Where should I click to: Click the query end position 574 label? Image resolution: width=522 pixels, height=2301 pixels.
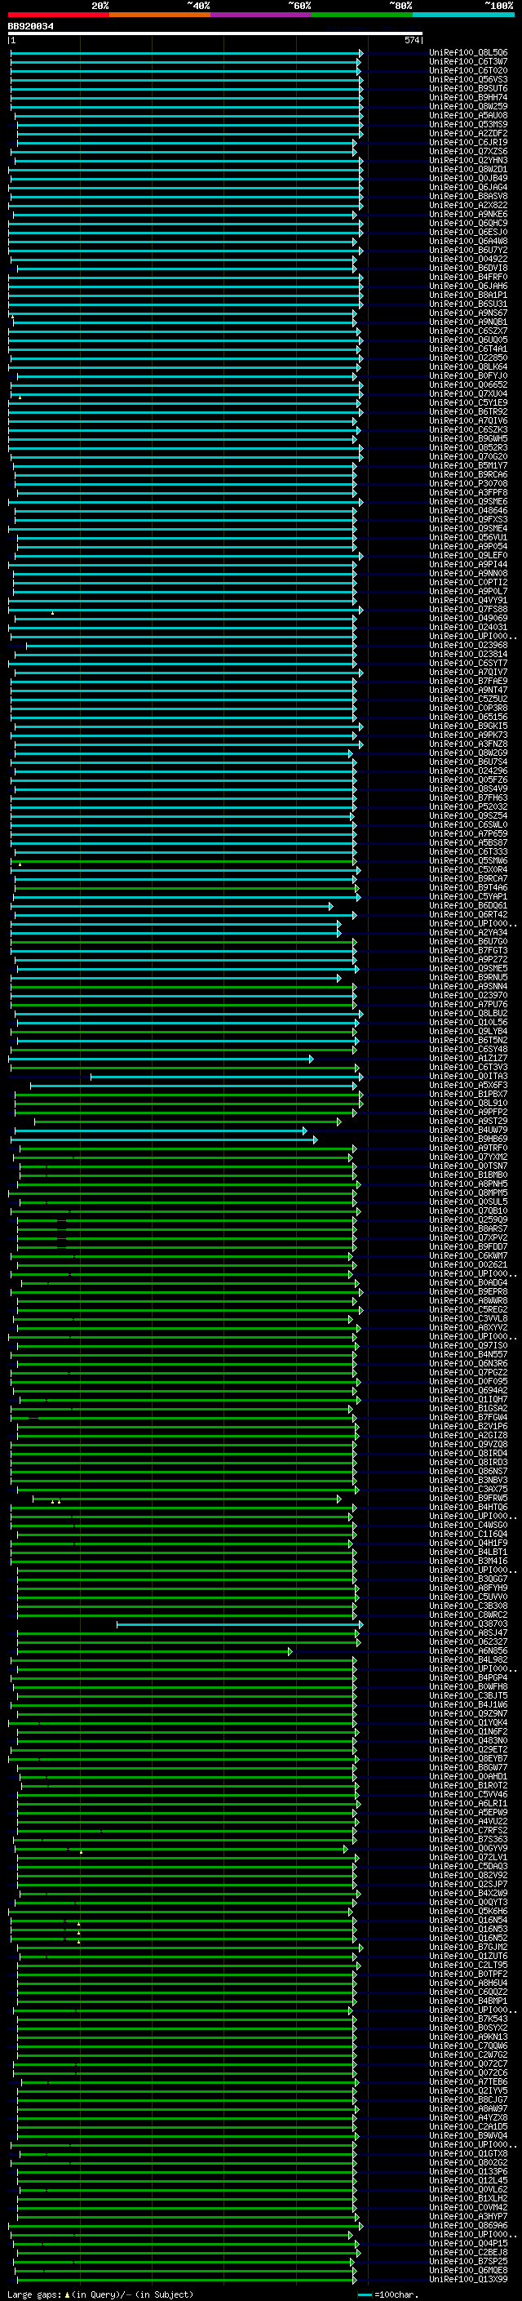(411, 40)
